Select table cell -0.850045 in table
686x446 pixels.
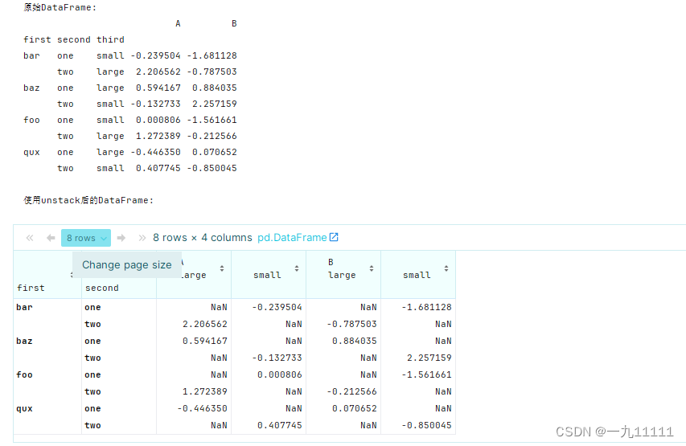426,425
